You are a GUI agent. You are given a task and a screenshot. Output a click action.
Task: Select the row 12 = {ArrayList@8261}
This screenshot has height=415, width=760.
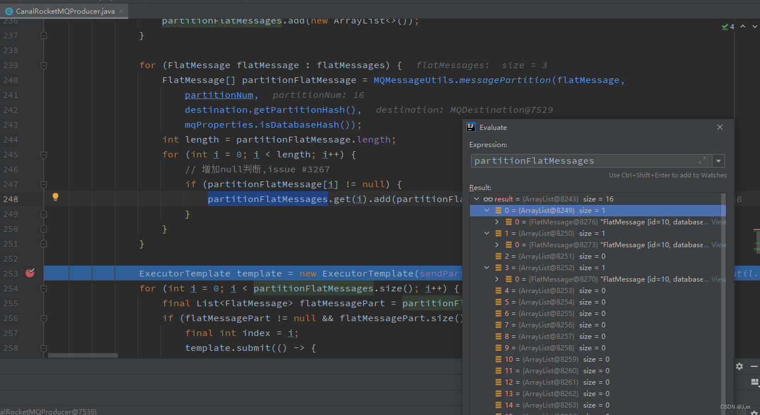coord(595,382)
